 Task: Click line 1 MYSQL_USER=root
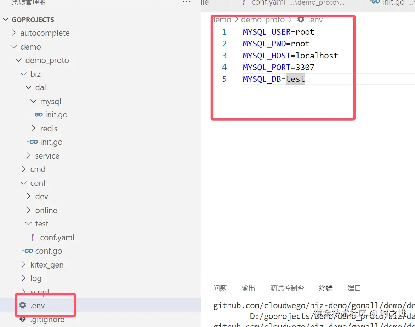tap(278, 32)
